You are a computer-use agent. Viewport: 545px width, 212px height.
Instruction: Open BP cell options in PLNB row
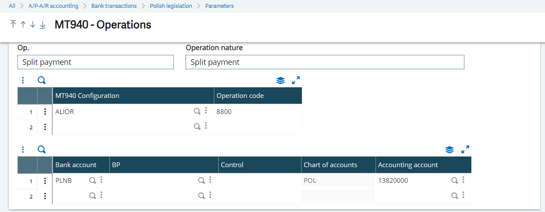pos(210,180)
